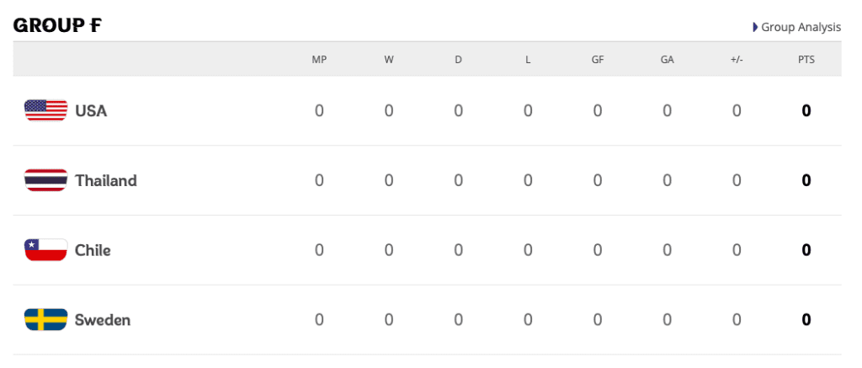This screenshot has width=862, height=368.
Task: Click the MP column header
Action: click(x=319, y=60)
